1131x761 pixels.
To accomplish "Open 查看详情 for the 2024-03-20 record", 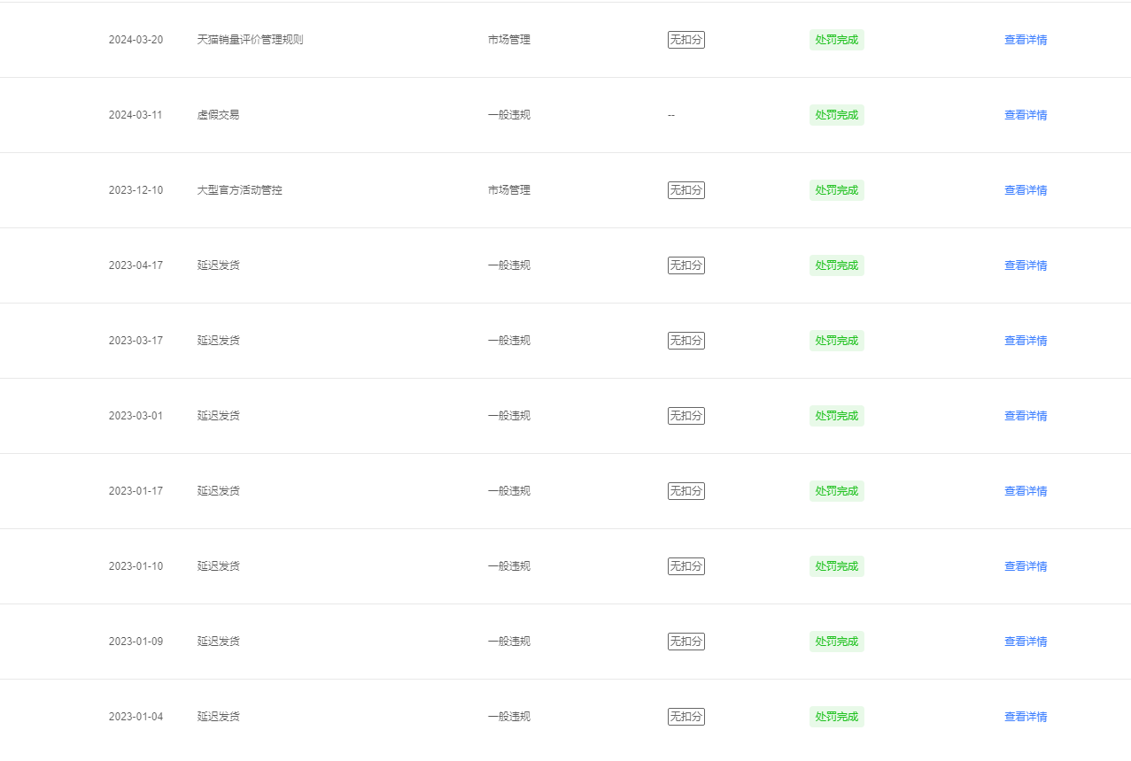I will [1026, 40].
